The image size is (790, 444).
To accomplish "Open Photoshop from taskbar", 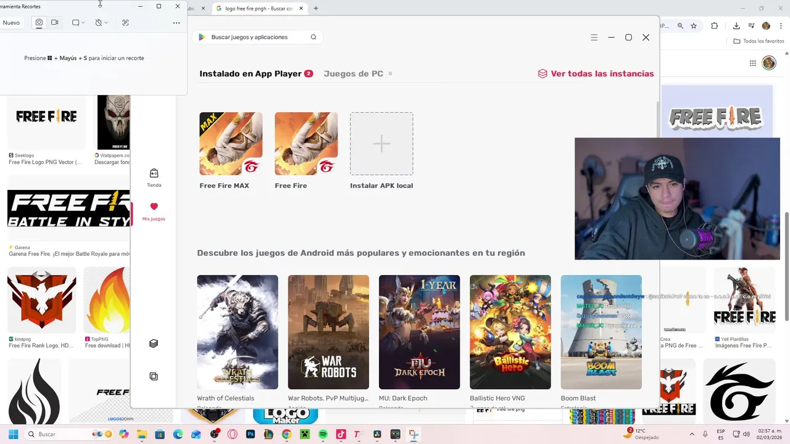I will (251, 434).
